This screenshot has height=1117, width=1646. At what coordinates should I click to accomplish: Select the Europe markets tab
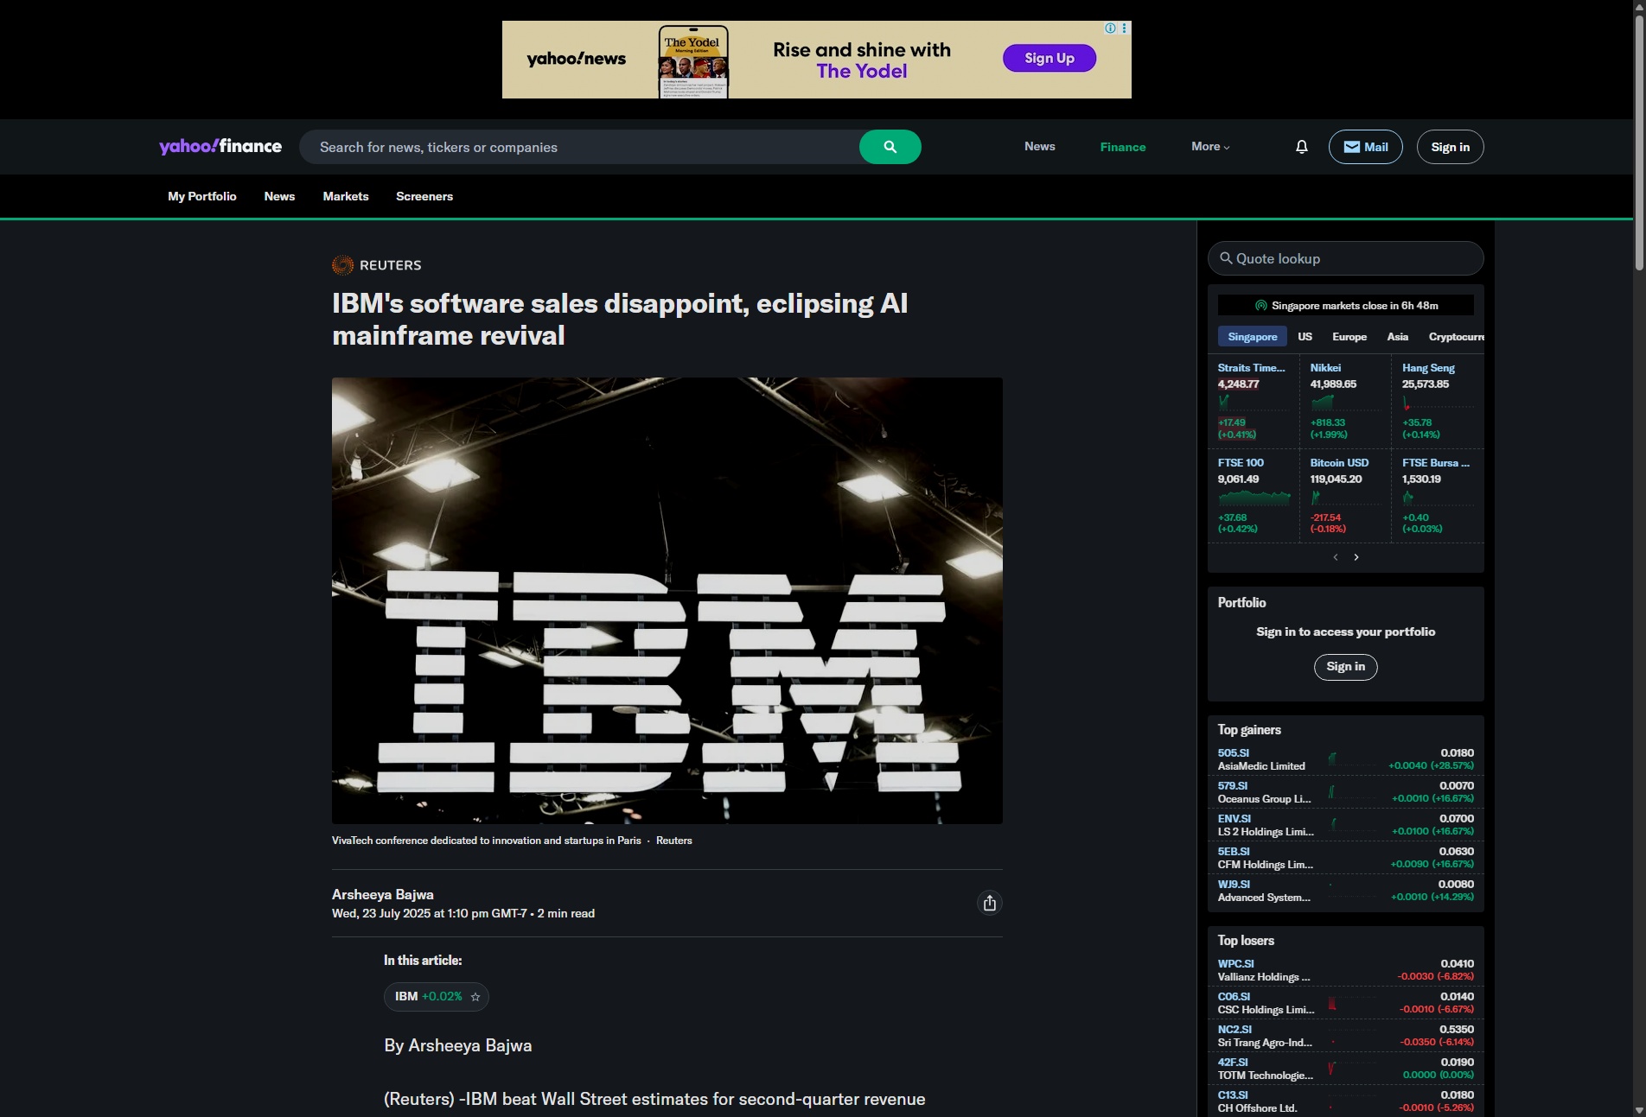click(x=1349, y=337)
